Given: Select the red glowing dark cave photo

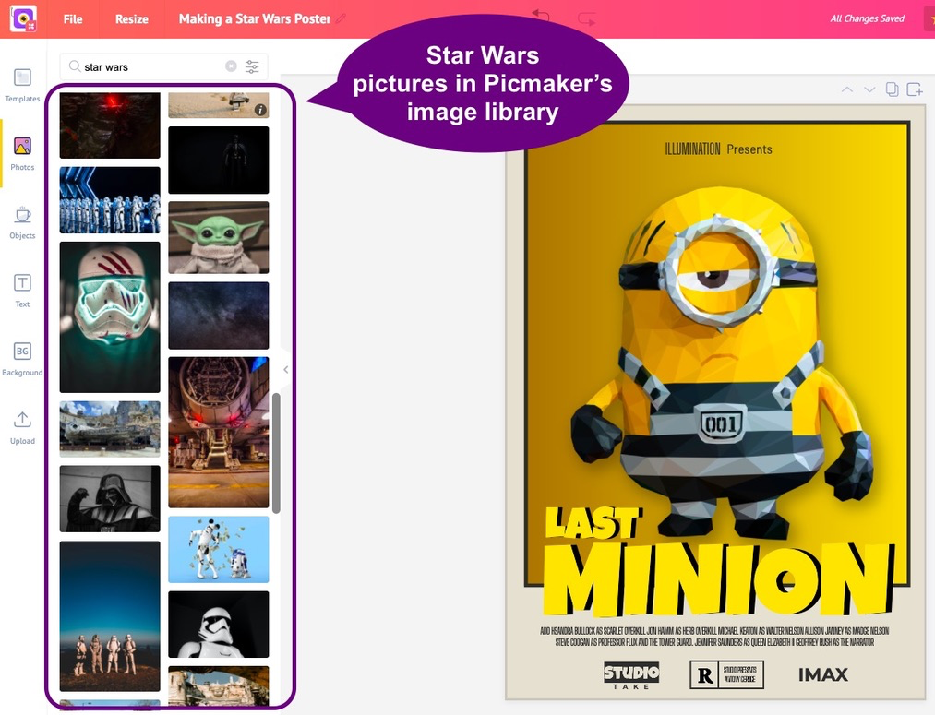Looking at the screenshot, I should coord(110,125).
